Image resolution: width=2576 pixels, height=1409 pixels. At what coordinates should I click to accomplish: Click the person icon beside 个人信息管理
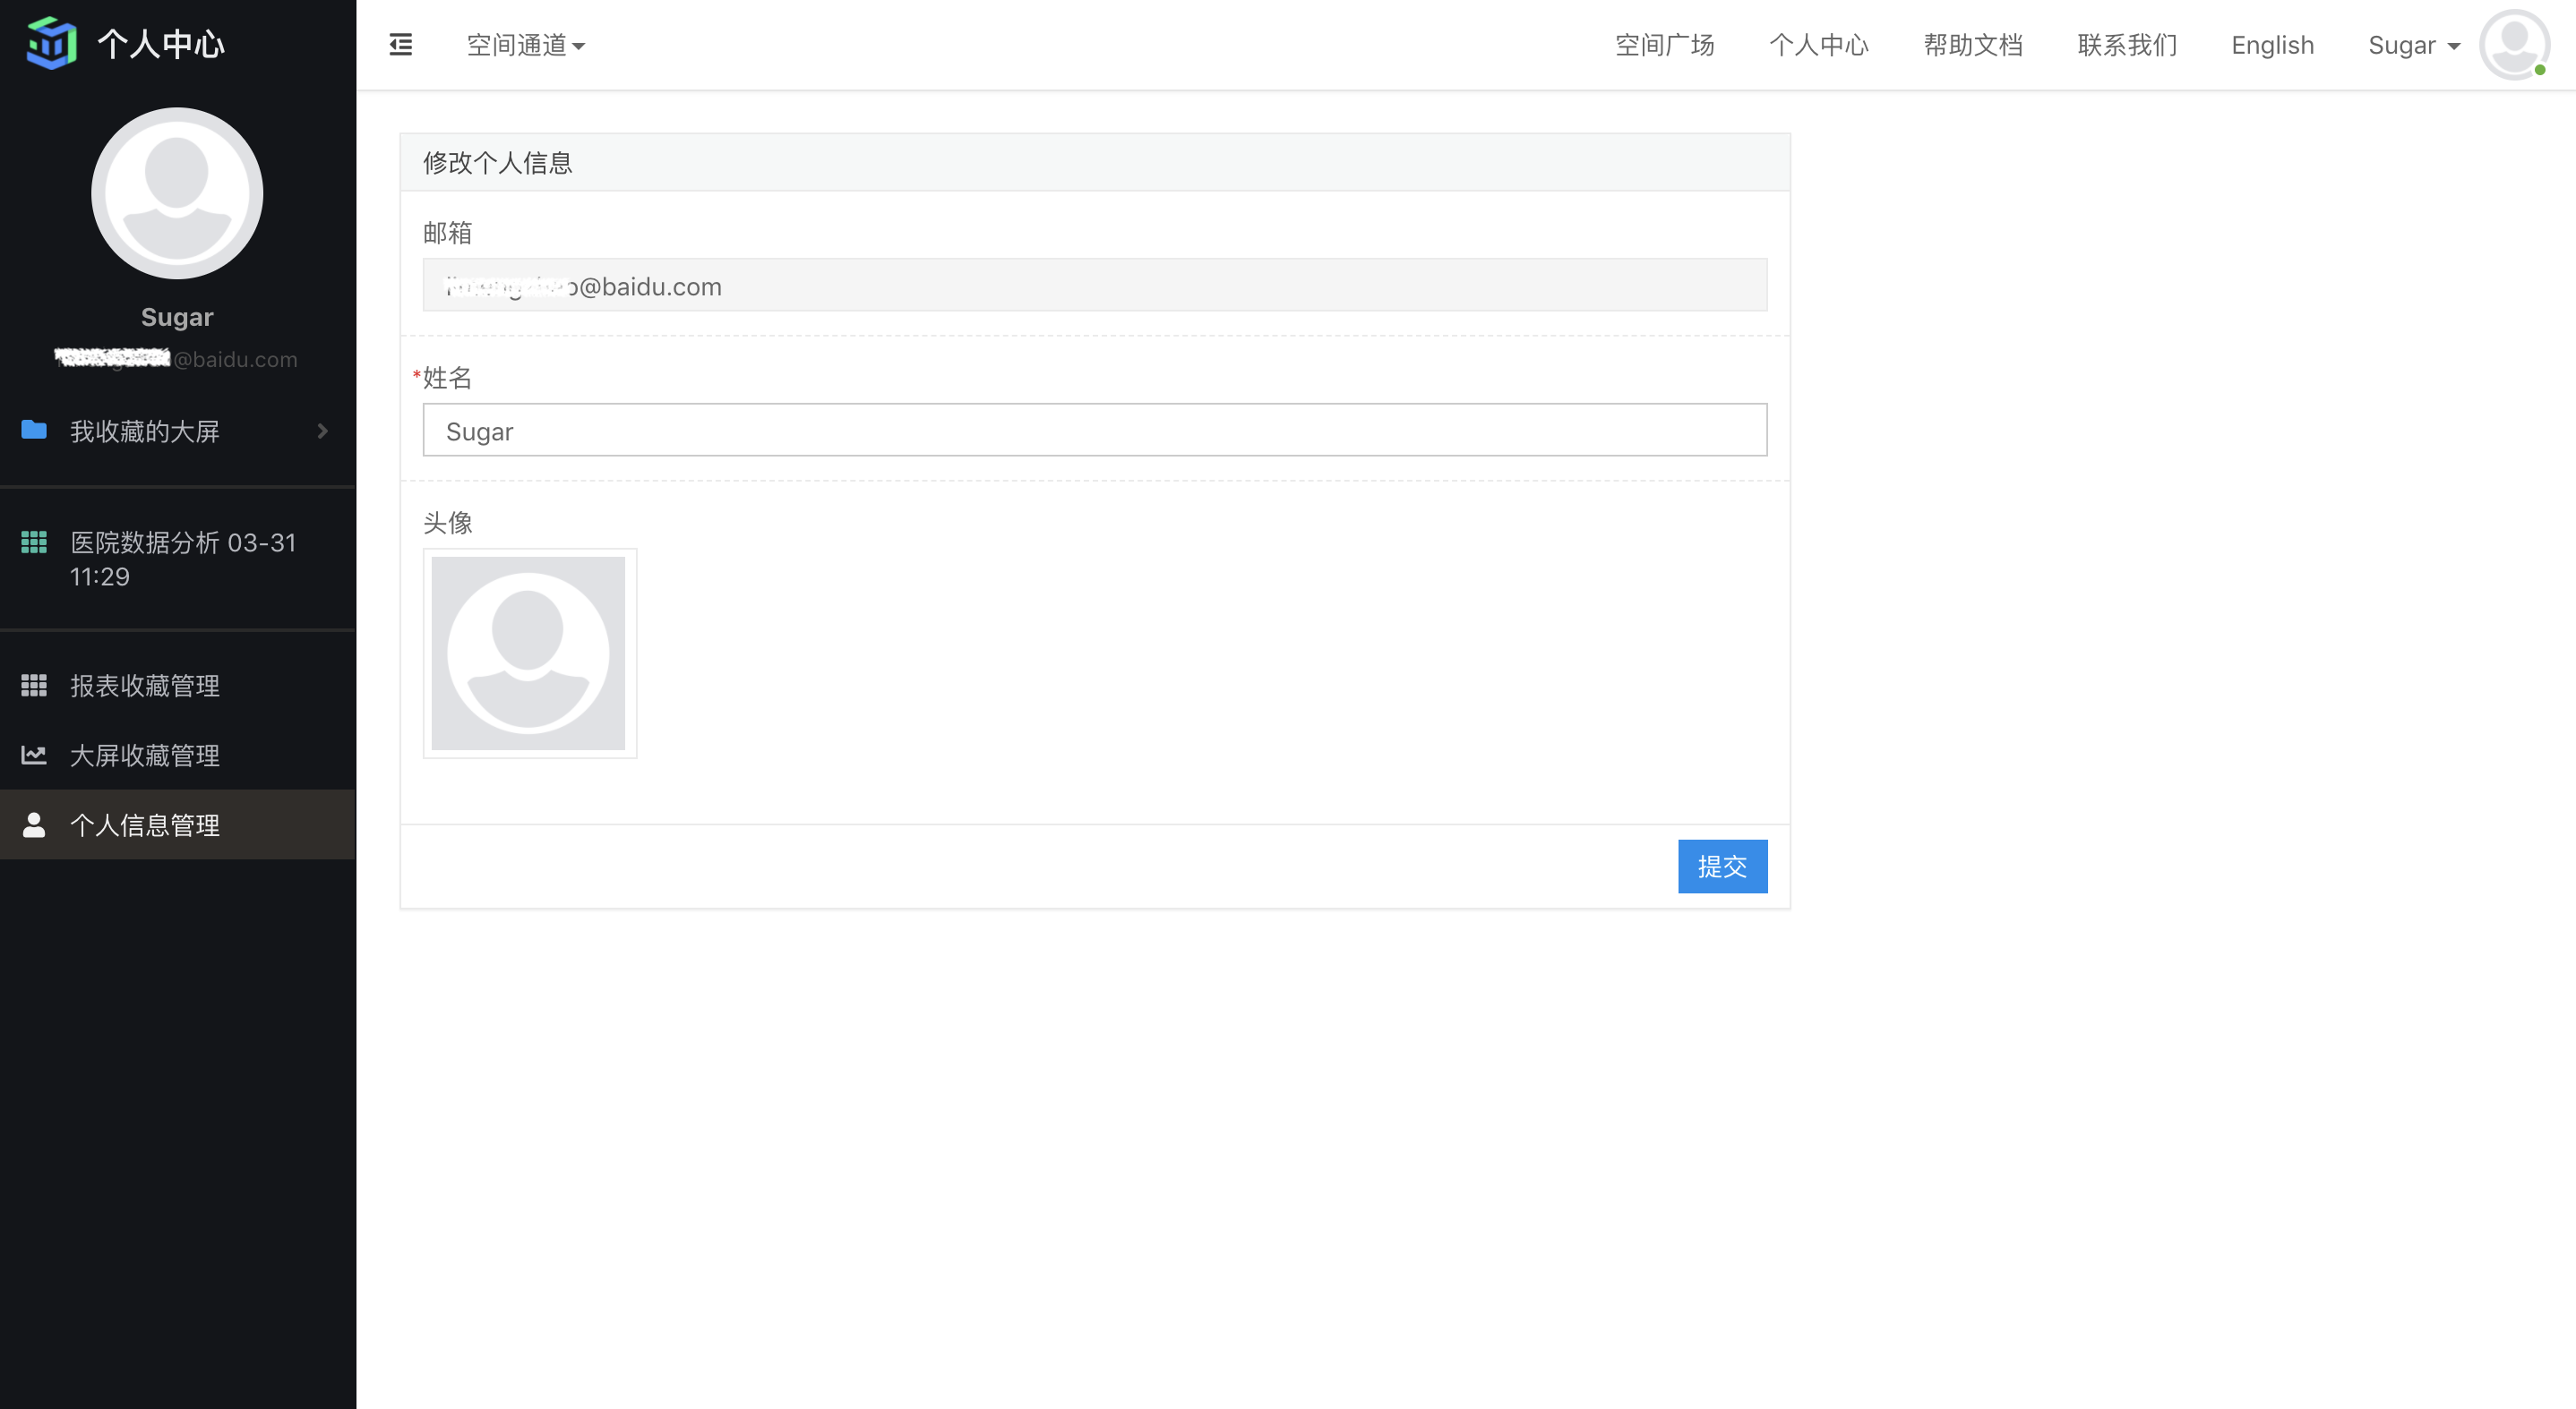pos(34,824)
